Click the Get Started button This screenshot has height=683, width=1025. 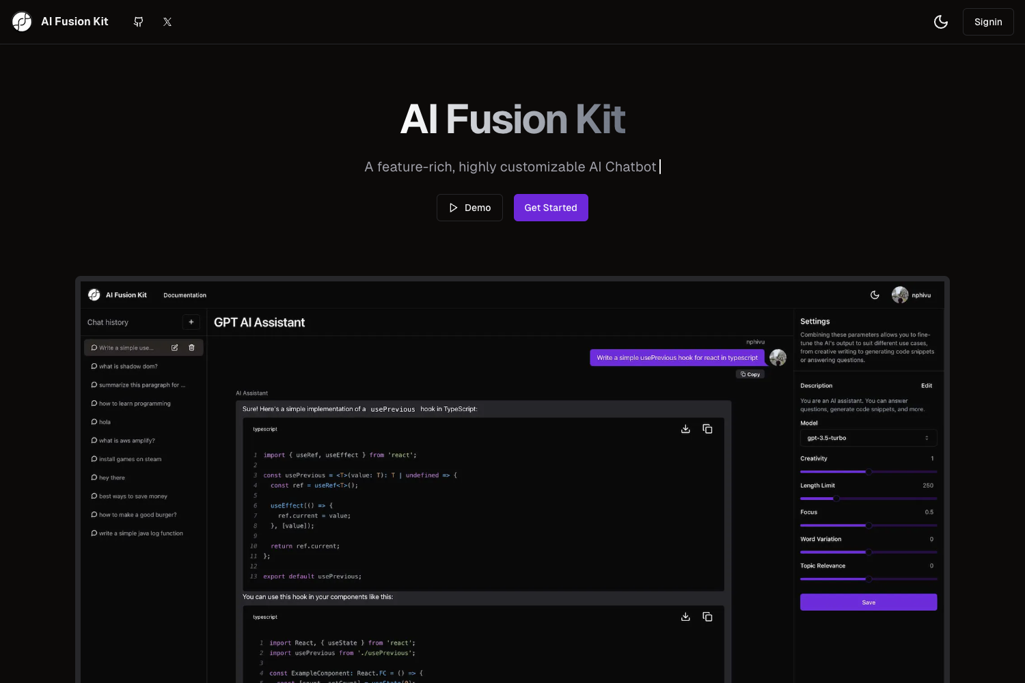tap(551, 207)
